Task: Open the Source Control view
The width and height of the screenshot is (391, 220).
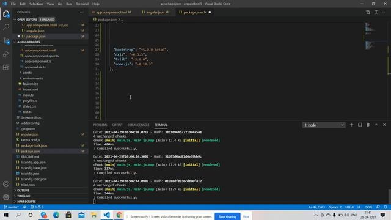Action: 6,40
